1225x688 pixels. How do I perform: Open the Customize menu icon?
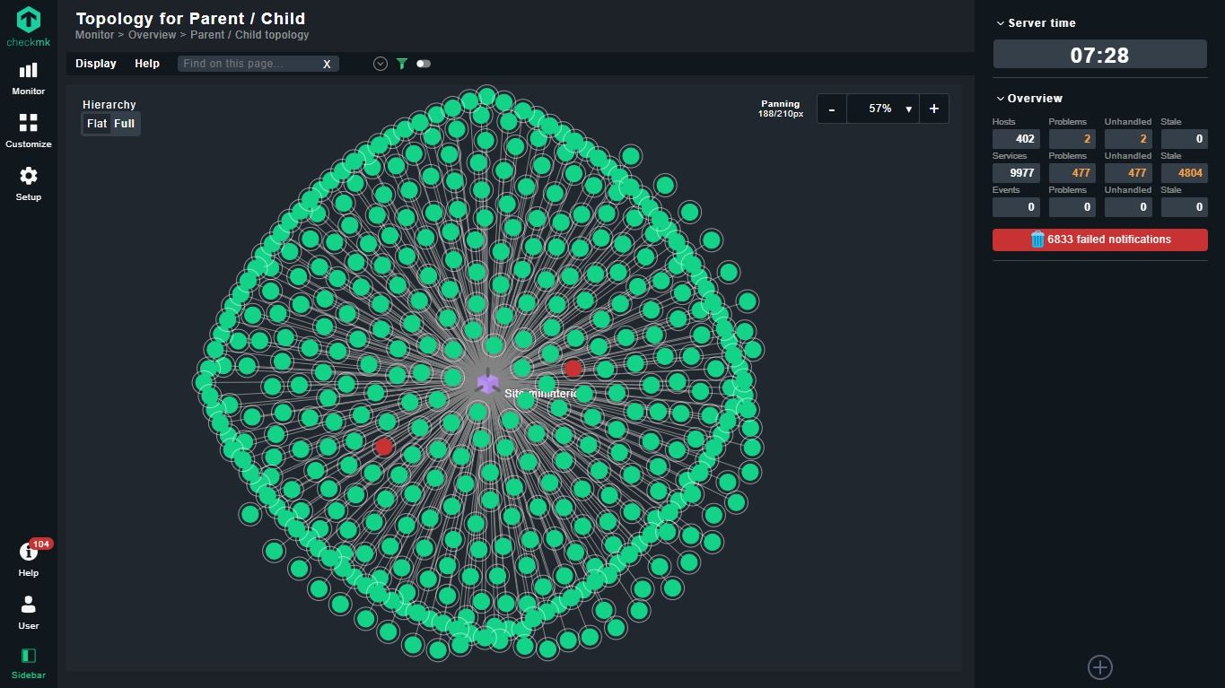point(28,130)
